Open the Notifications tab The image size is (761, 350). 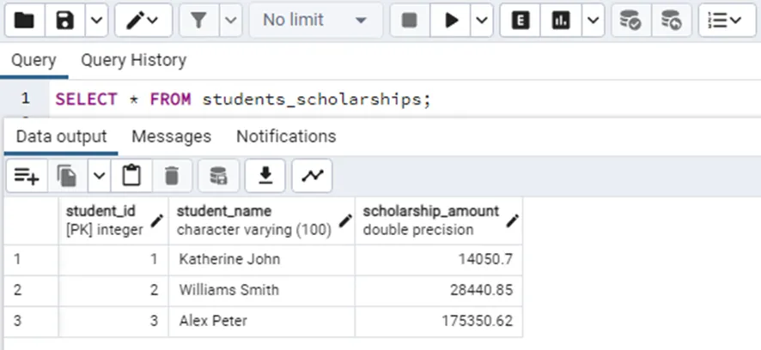(286, 136)
